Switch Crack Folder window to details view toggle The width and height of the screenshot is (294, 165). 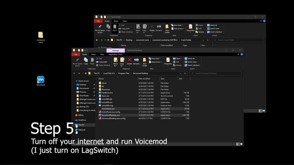pyautogui.click(x=260, y=111)
